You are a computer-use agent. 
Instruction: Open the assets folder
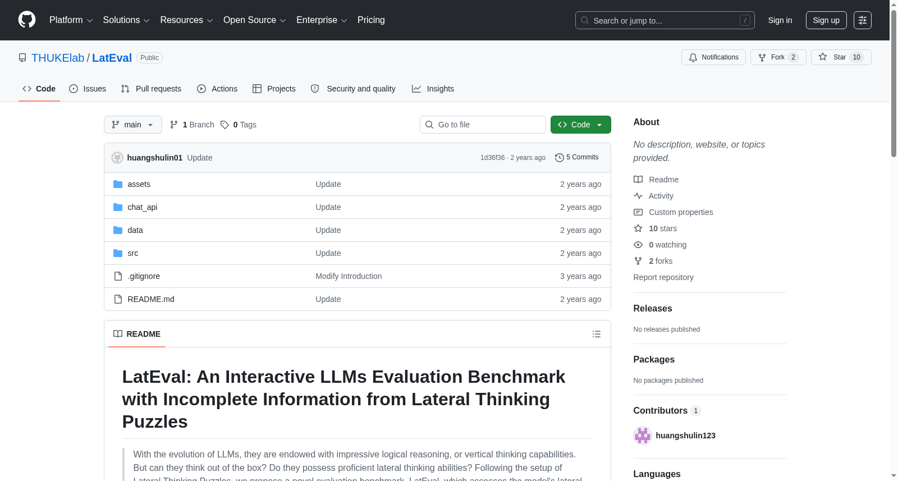(139, 184)
